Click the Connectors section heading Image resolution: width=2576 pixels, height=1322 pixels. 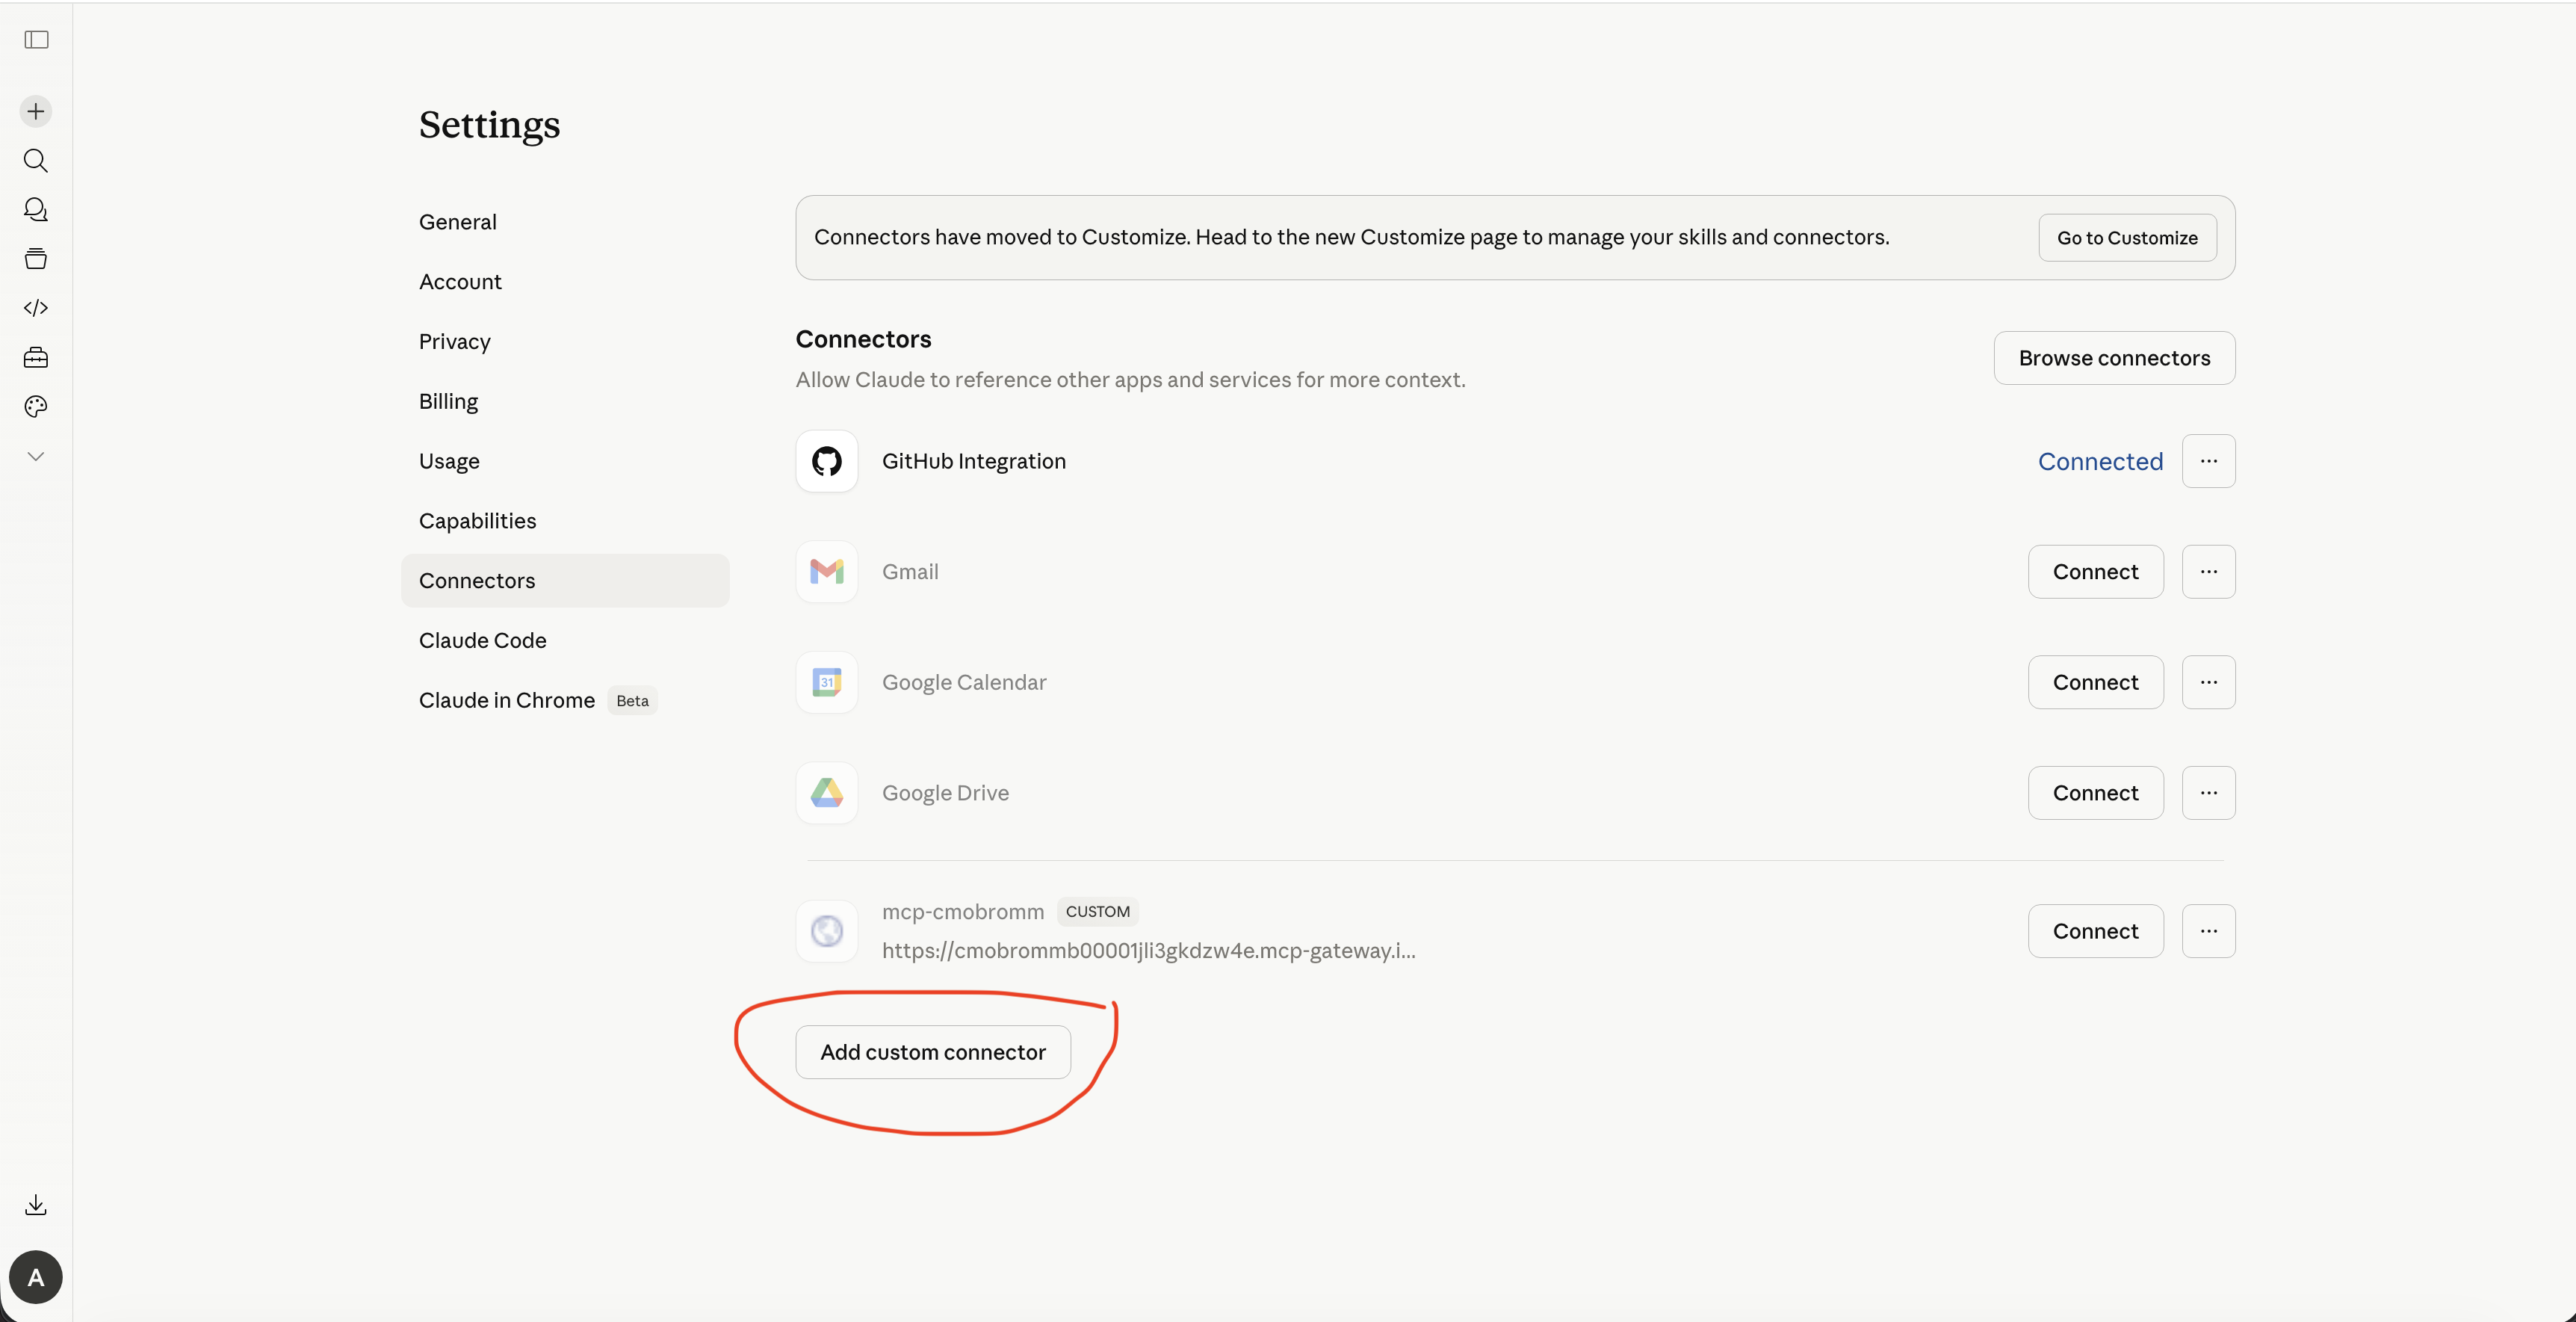point(863,339)
